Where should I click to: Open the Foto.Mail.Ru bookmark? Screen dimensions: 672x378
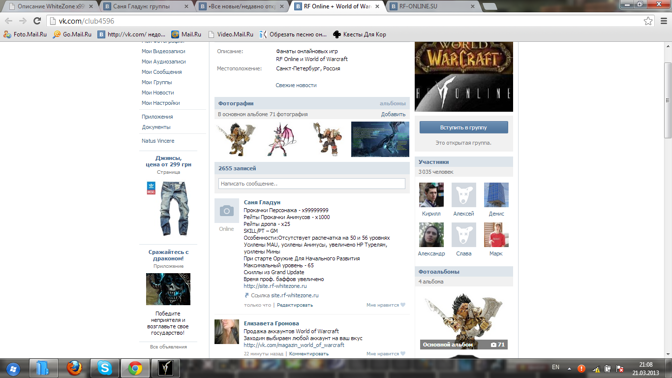click(25, 34)
